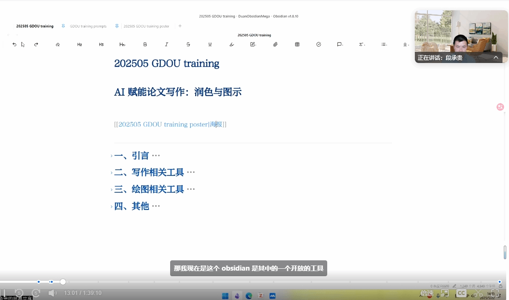Screen dimensions: 509x300
Task: Click the pink translate floating icon
Action: pyautogui.click(x=500, y=107)
